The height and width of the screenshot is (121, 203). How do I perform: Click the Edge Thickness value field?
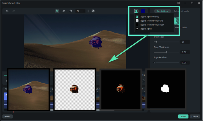[x=185, y=52]
